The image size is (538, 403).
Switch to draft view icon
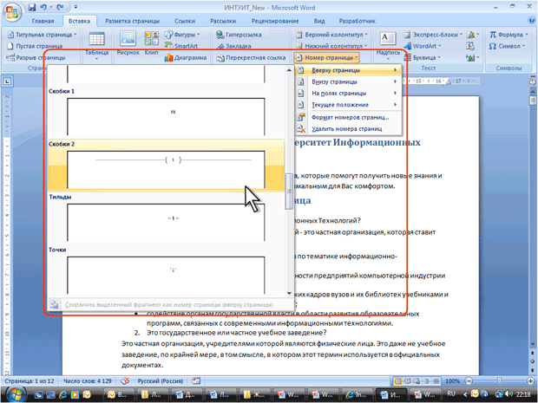pyautogui.click(x=436, y=381)
